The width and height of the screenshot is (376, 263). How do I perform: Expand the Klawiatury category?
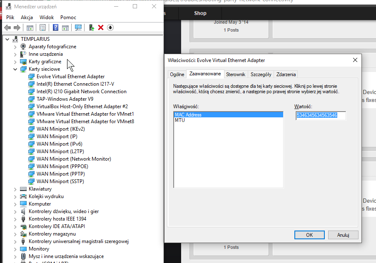pos(15,189)
